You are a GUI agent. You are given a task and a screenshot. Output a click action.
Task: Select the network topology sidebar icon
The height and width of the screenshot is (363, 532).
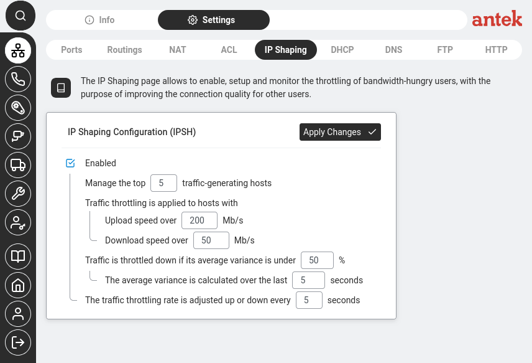tap(18, 50)
